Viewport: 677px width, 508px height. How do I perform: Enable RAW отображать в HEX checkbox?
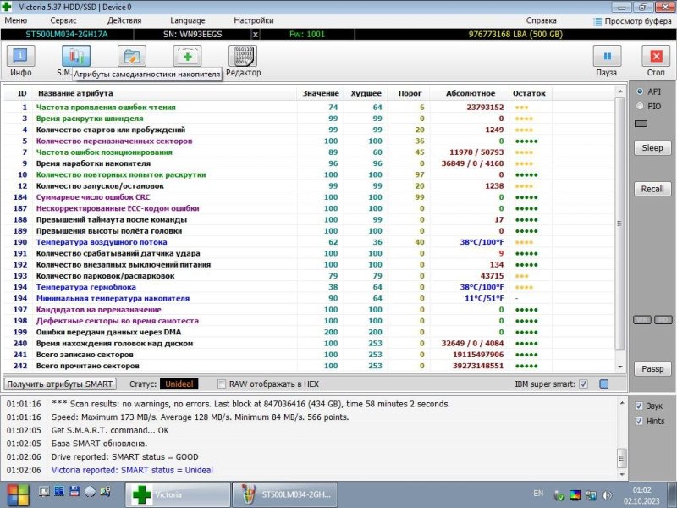pos(223,384)
